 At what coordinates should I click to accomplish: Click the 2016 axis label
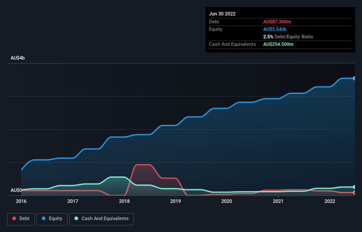coord(21,201)
